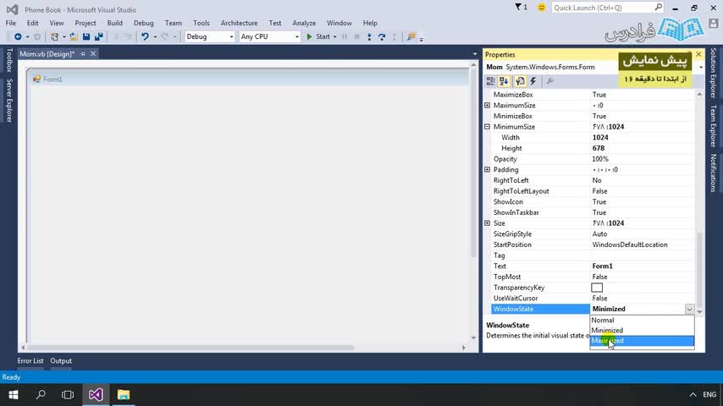Open the Build menu
Screen dimensions: 723x406
click(x=115, y=23)
